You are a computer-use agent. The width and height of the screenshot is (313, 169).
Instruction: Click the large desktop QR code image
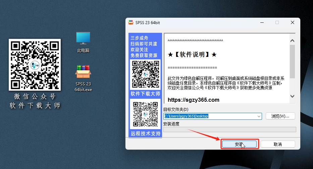(x=35, y=65)
